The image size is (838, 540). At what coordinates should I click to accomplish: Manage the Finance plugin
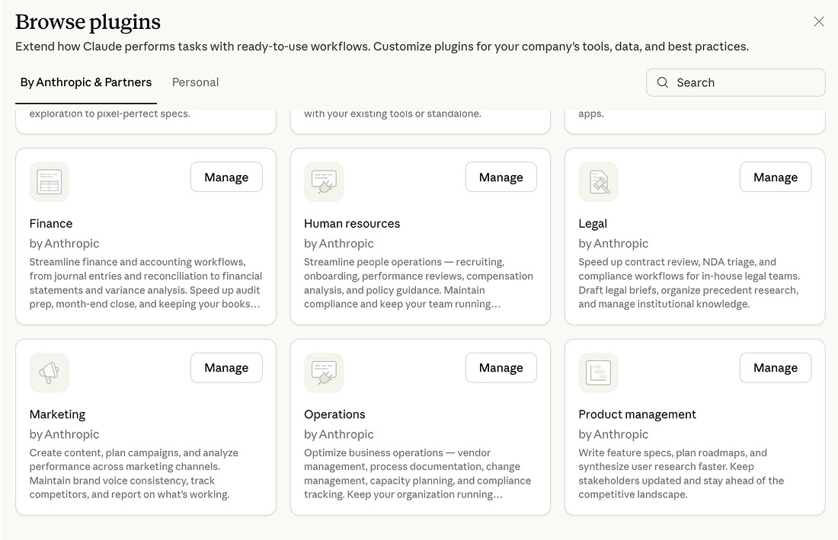[226, 177]
